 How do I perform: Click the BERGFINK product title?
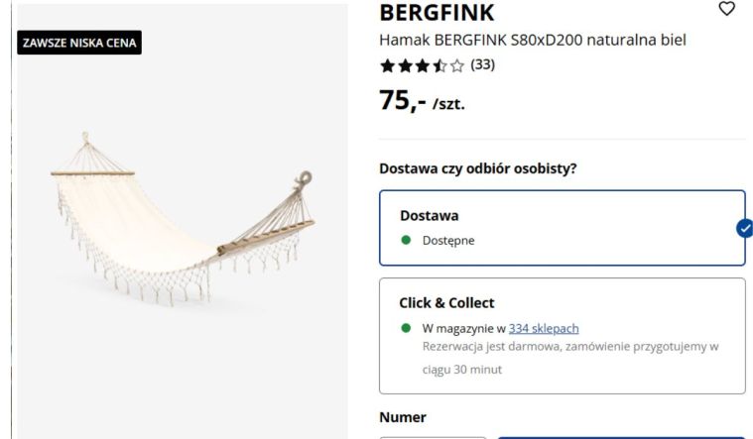(437, 13)
